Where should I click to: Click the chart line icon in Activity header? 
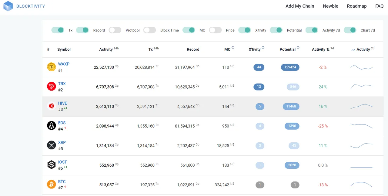click(x=353, y=50)
